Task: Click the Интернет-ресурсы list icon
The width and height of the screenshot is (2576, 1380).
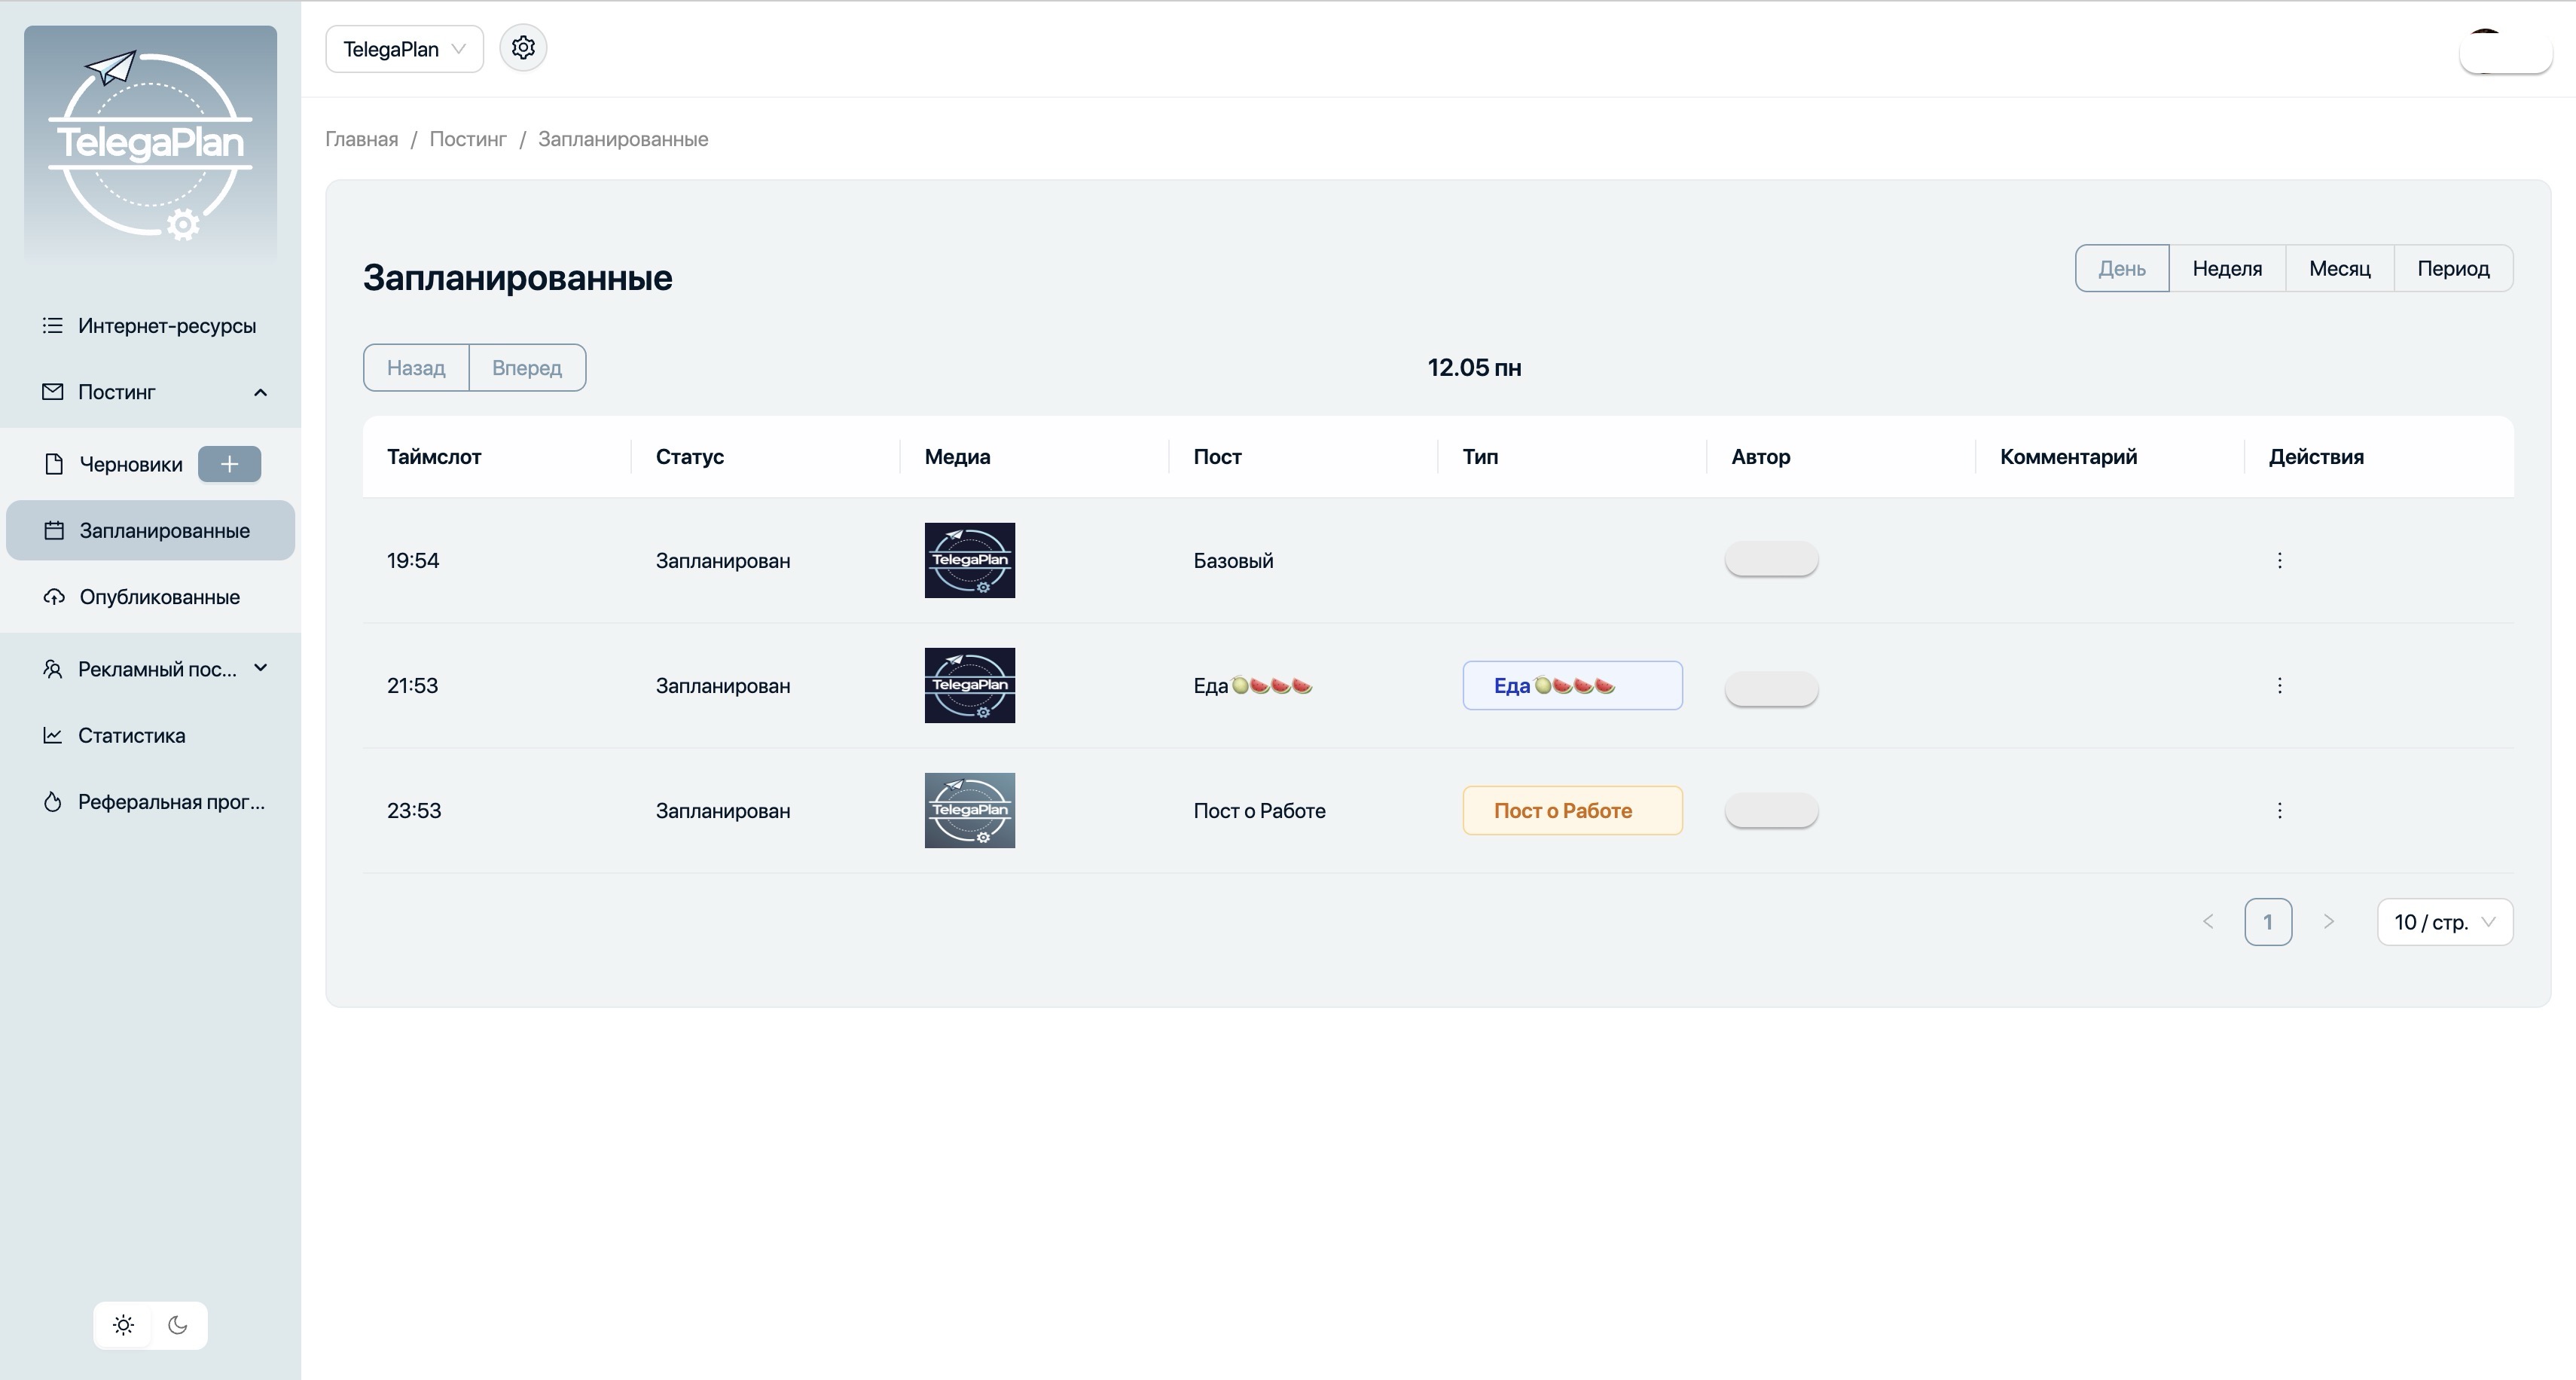Action: tap(53, 325)
